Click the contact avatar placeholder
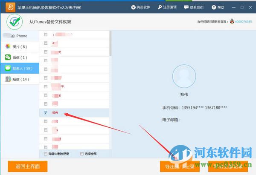Screen dimensions: 256x175 (x=184, y=76)
